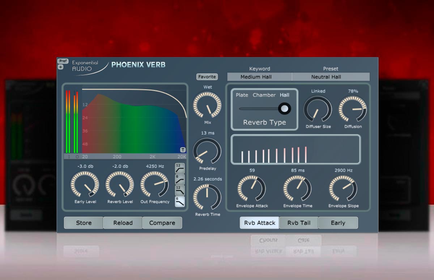Select the 6 dB low-pass filter slope icon
The width and height of the screenshot is (434, 280).
180,201
